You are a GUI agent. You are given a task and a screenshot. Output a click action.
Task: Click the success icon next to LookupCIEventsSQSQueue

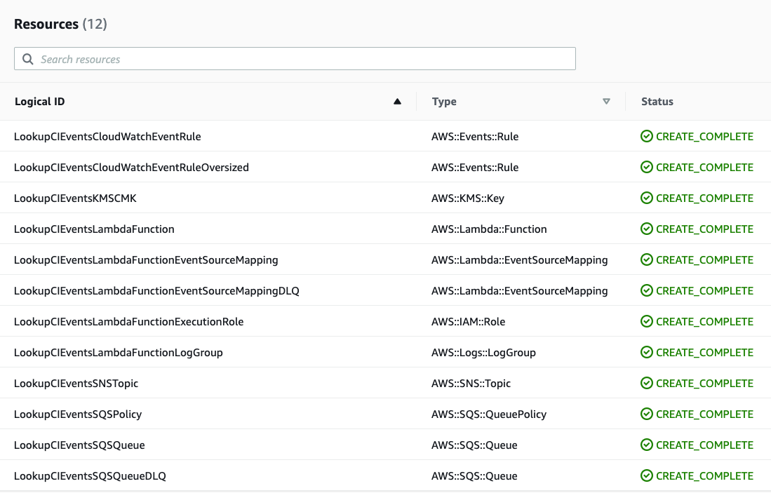646,445
